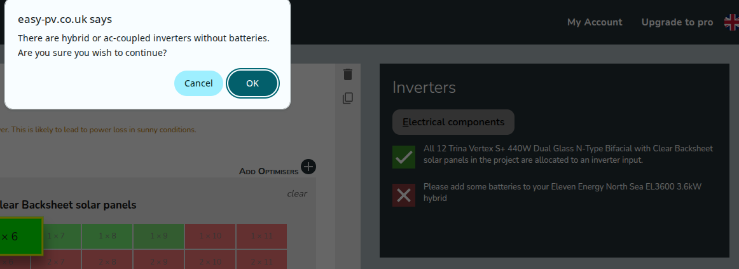Choose the 2 × 8 string configuration
This screenshot has height=269, width=739.
[107, 261]
